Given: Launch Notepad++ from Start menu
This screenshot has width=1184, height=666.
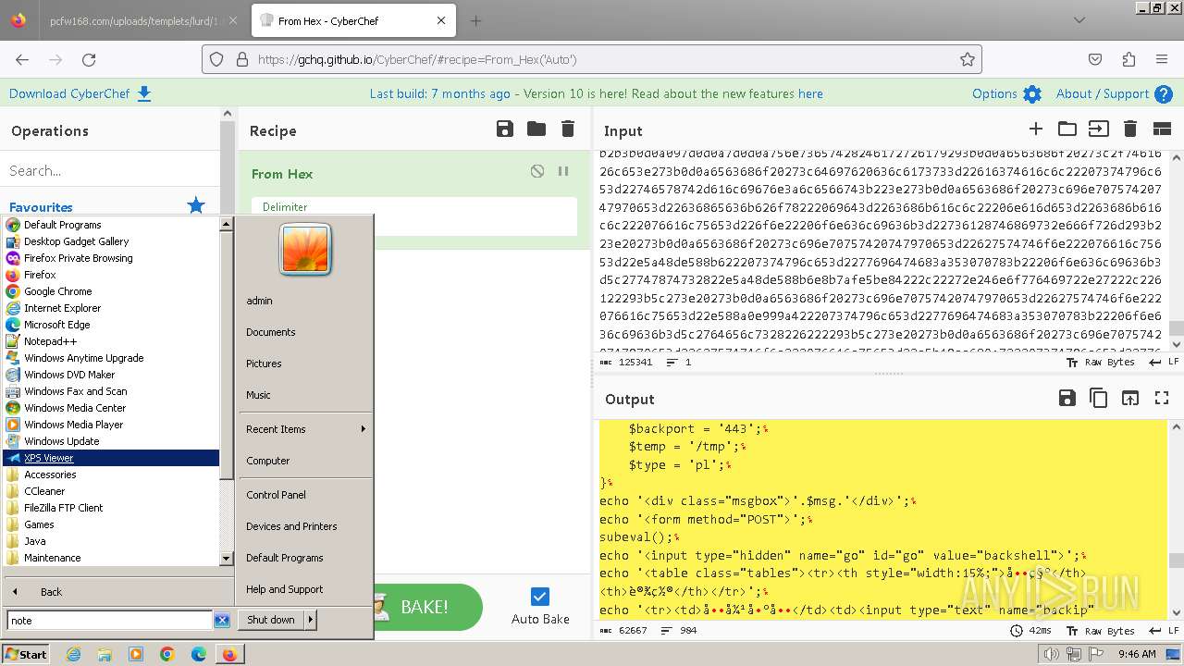Looking at the screenshot, I should coord(112,341).
